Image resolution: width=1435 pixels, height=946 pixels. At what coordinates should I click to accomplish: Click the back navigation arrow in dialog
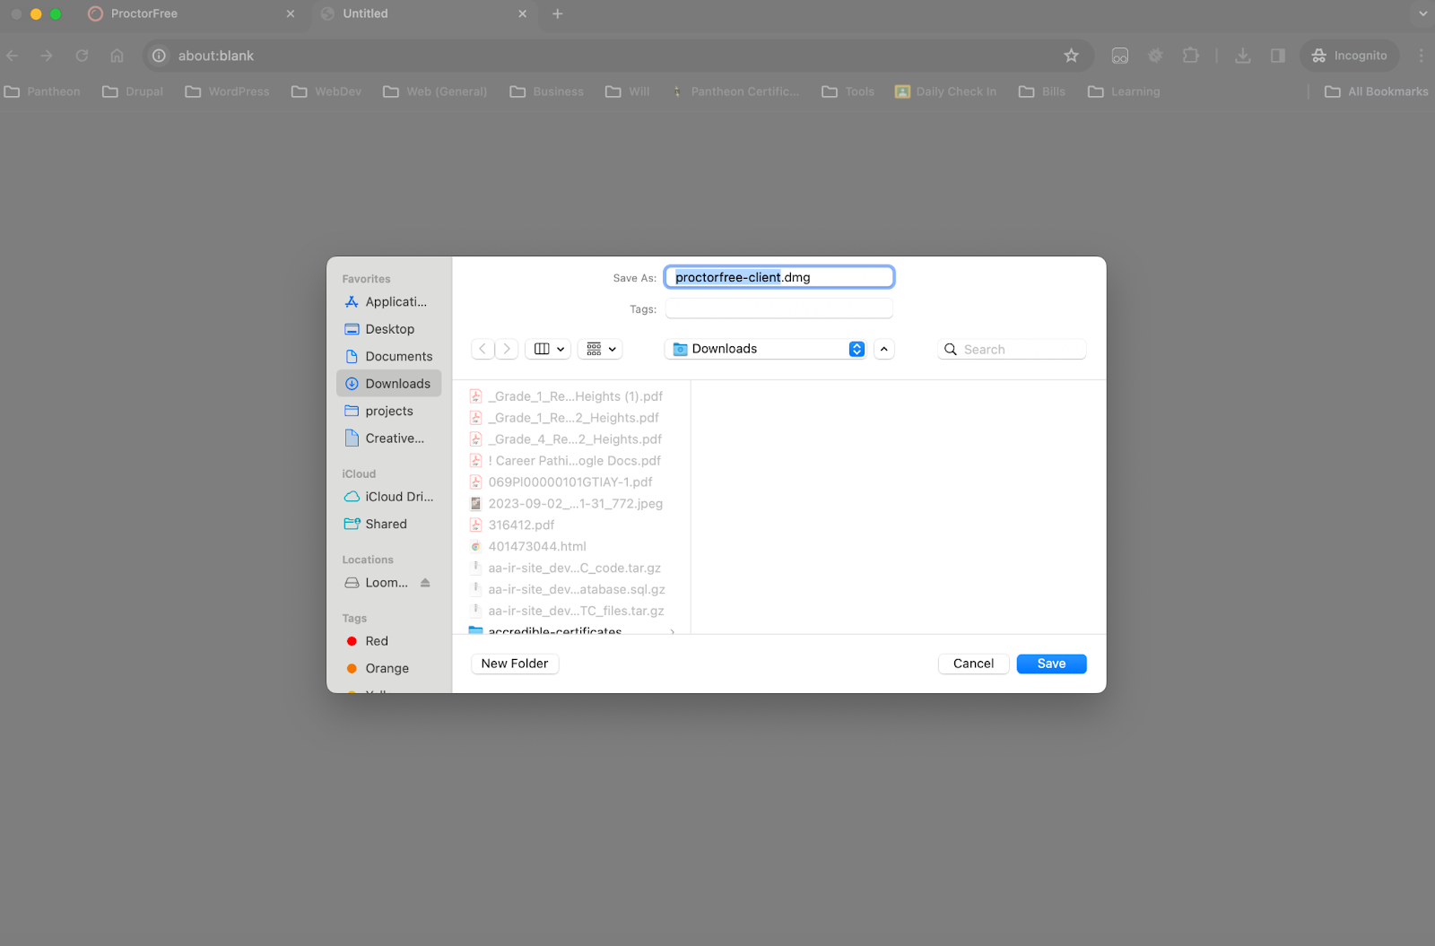pos(483,349)
